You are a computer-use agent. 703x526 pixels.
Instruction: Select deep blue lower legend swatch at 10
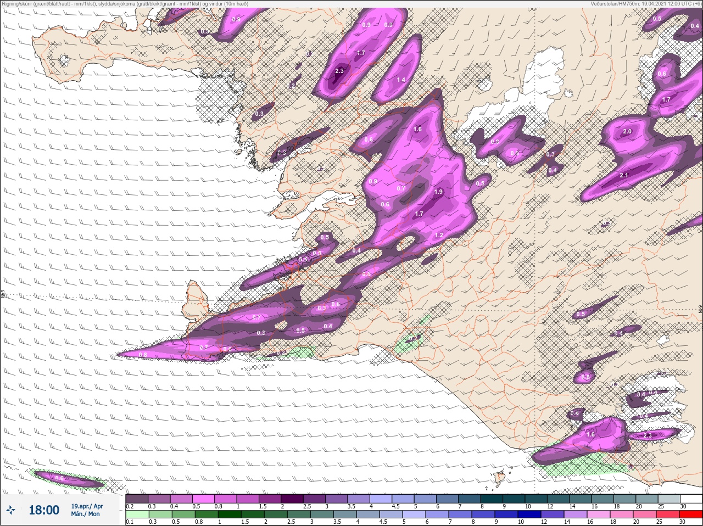(x=529, y=514)
